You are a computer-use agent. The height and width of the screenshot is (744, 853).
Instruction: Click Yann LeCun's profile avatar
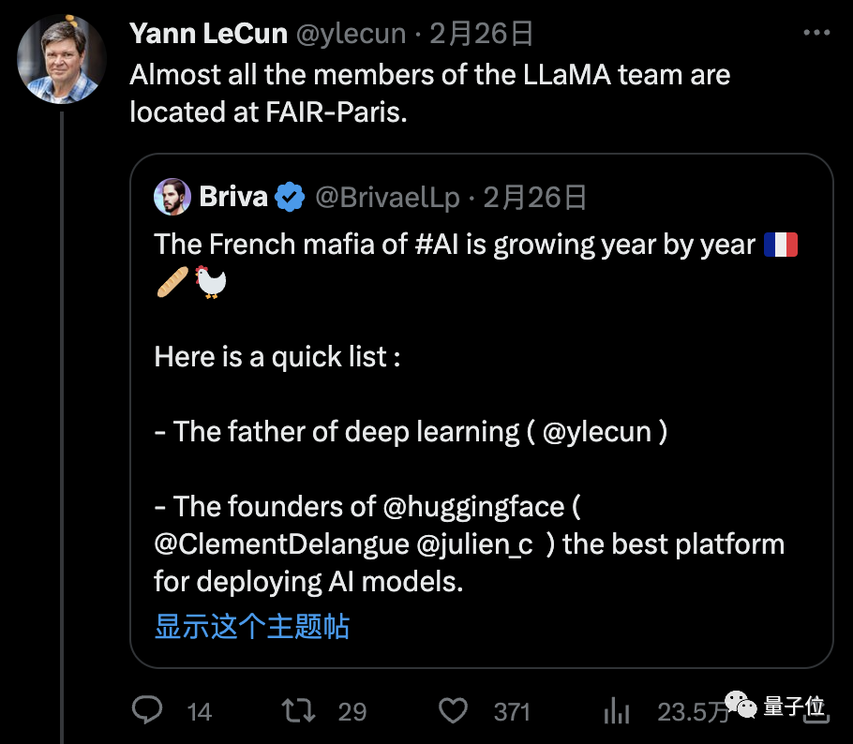pos(62,58)
